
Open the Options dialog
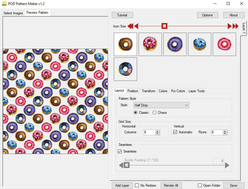coord(207,15)
